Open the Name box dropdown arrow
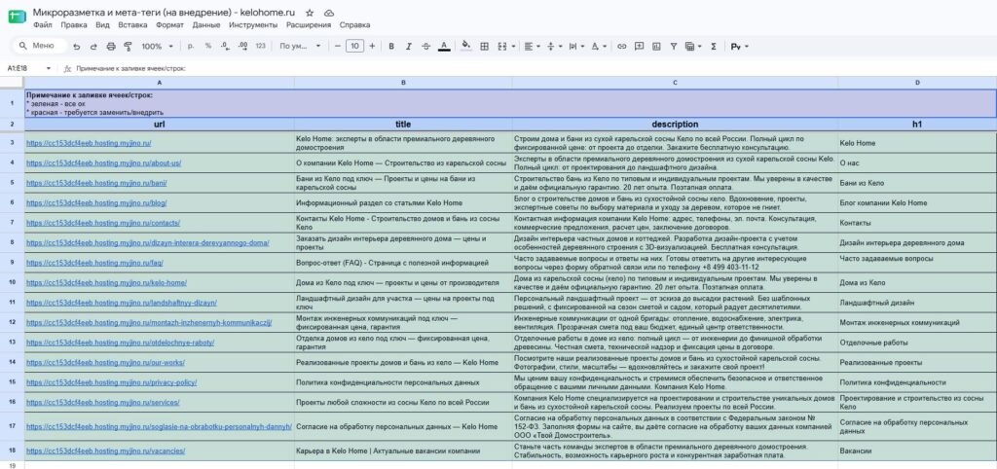Viewport: 997px width, 469px height. click(49, 68)
